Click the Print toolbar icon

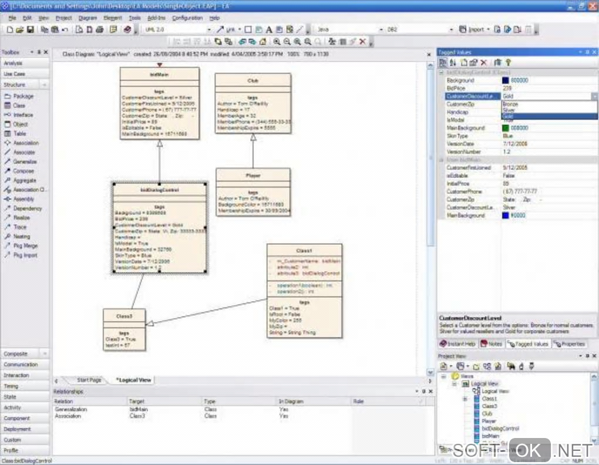[x=100, y=29]
